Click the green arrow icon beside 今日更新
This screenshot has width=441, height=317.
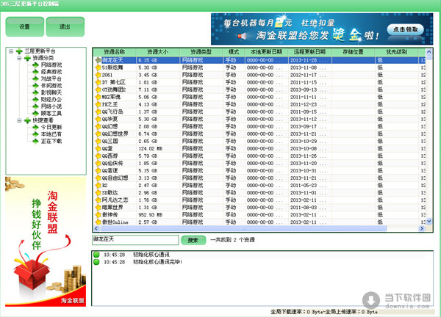(35, 127)
